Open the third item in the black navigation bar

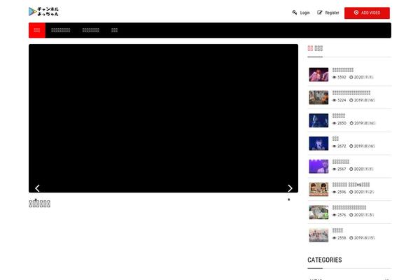(x=91, y=30)
